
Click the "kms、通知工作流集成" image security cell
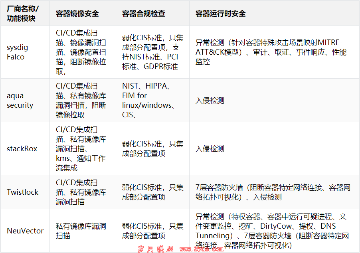(x=83, y=148)
